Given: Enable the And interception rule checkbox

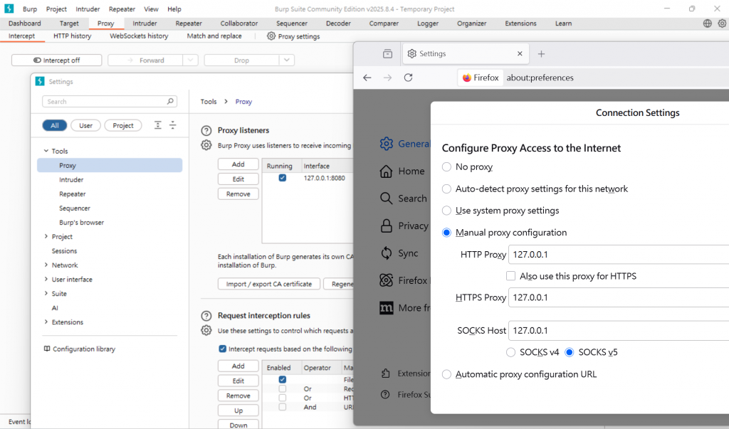Looking at the screenshot, I should (282, 407).
